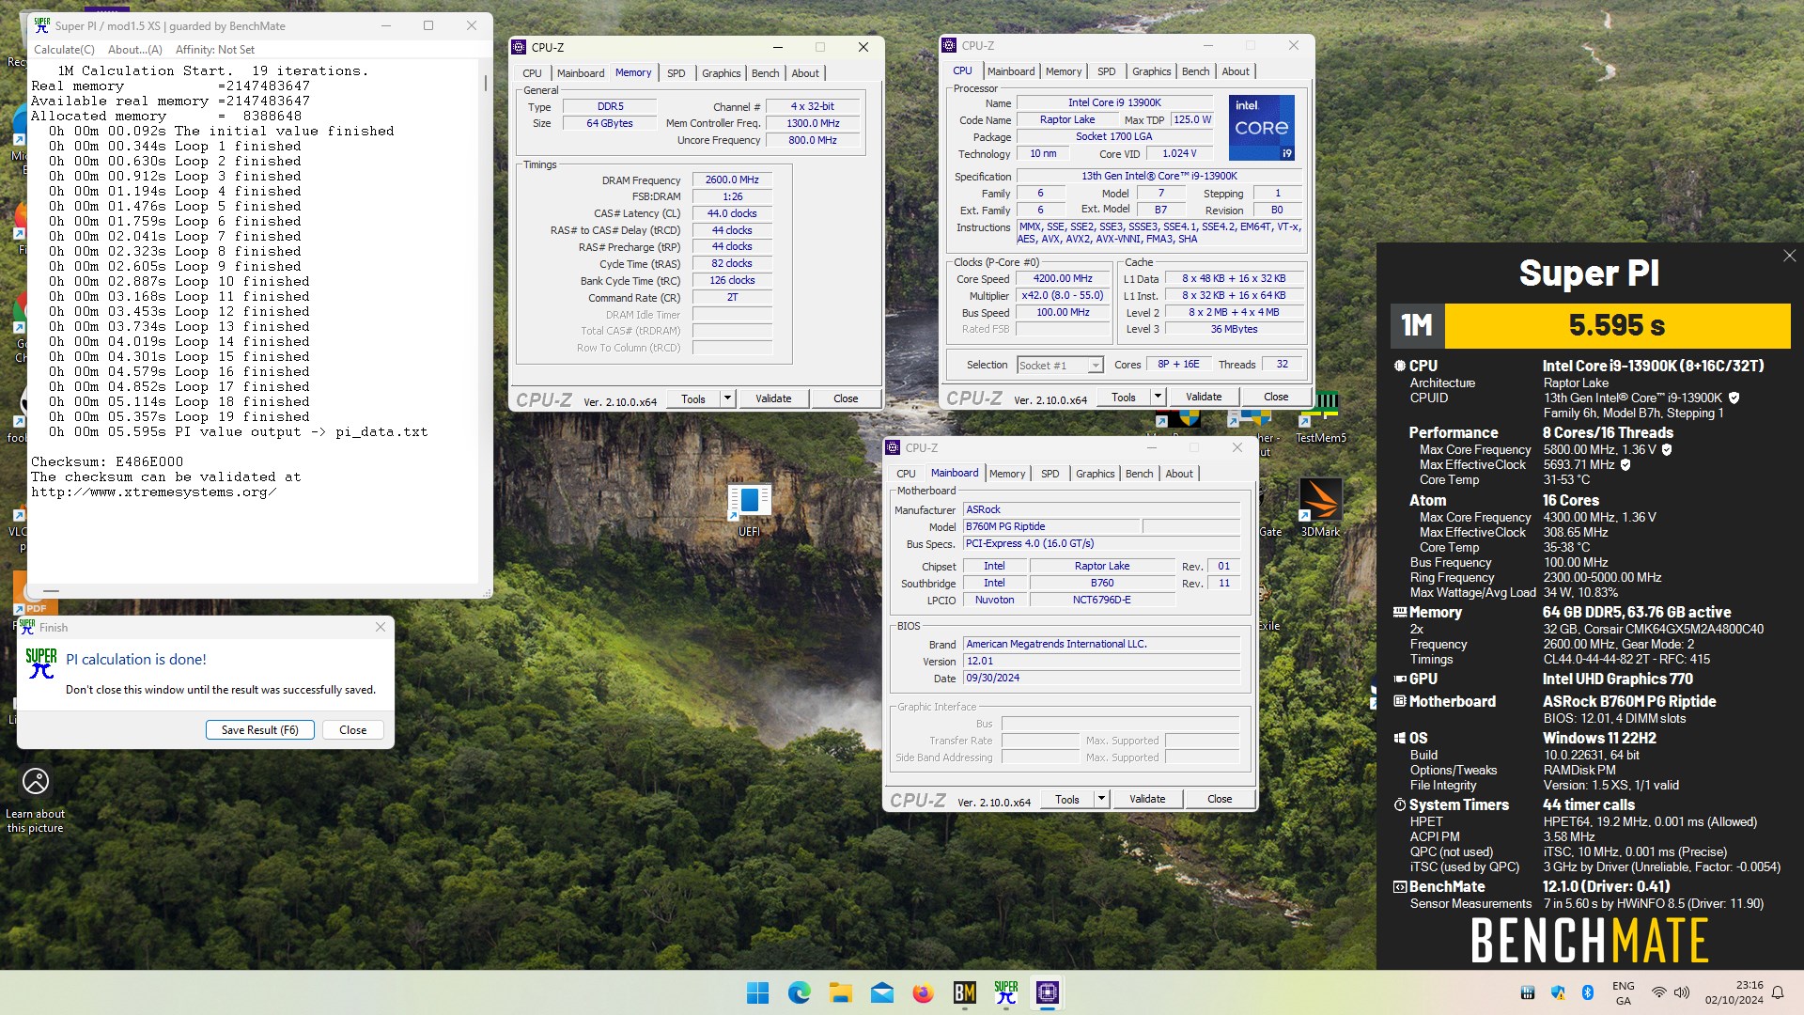This screenshot has width=1804, height=1015.
Task: Open the Windows Security tray icon with warning
Action: 1558,992
